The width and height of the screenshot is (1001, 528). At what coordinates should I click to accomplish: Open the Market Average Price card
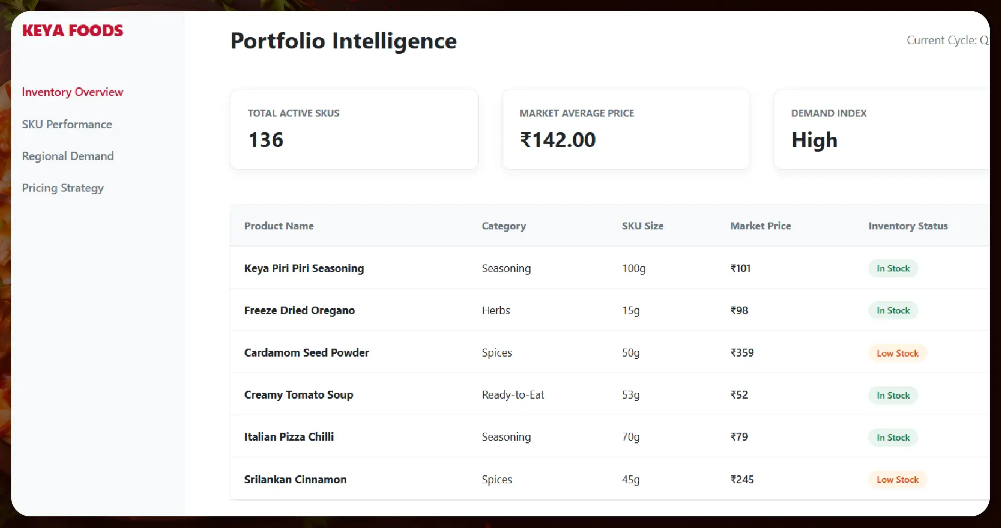click(626, 129)
